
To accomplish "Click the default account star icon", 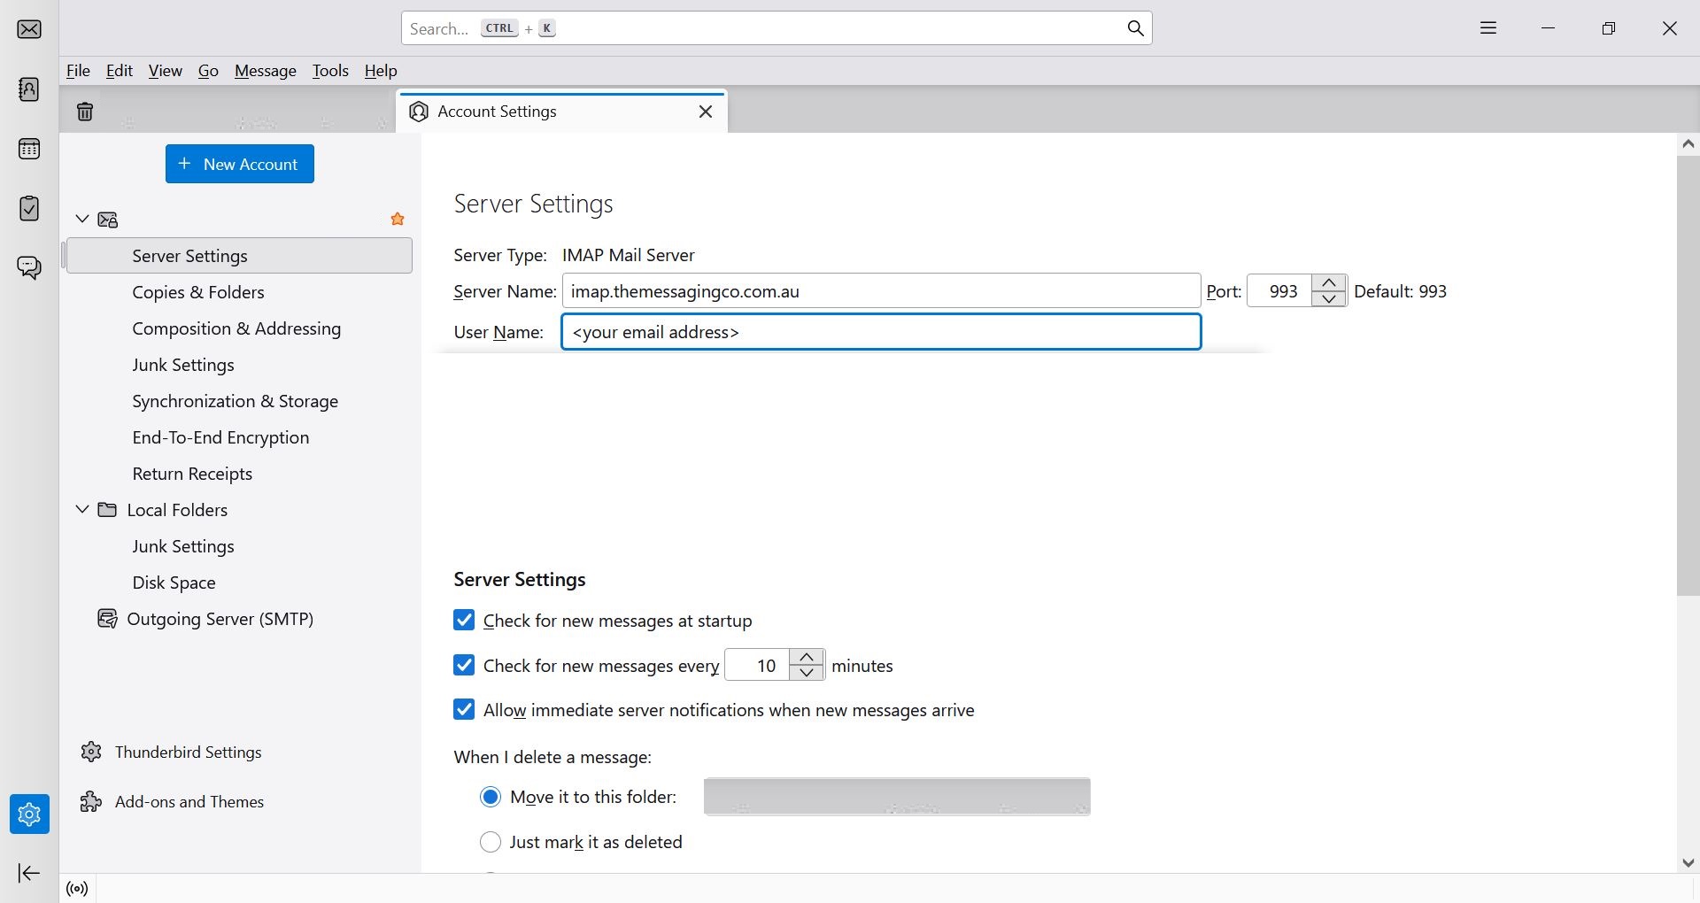I will click(x=398, y=219).
